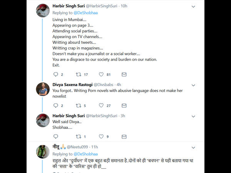Share "Well said Divya" tweet by direct message
Image resolution: width=231 pixels, height=173 pixels.
(124, 136)
